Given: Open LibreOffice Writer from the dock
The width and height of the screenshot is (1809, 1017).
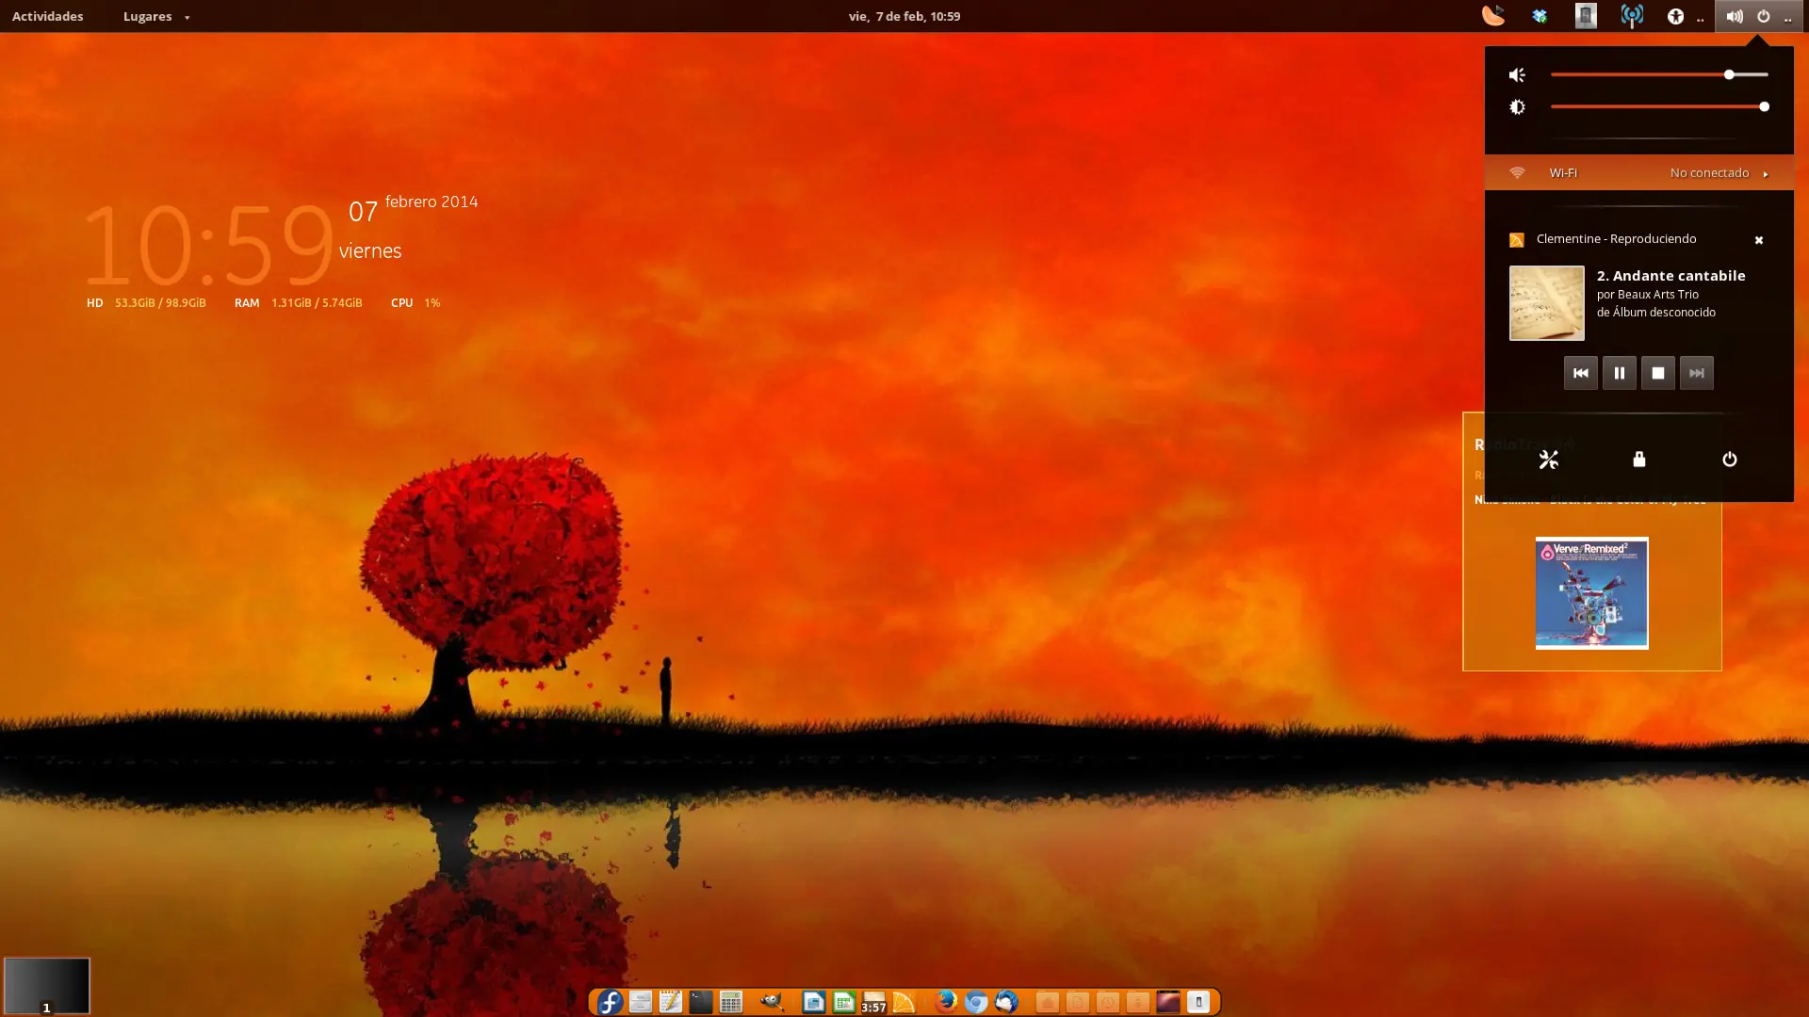Looking at the screenshot, I should tap(814, 1002).
